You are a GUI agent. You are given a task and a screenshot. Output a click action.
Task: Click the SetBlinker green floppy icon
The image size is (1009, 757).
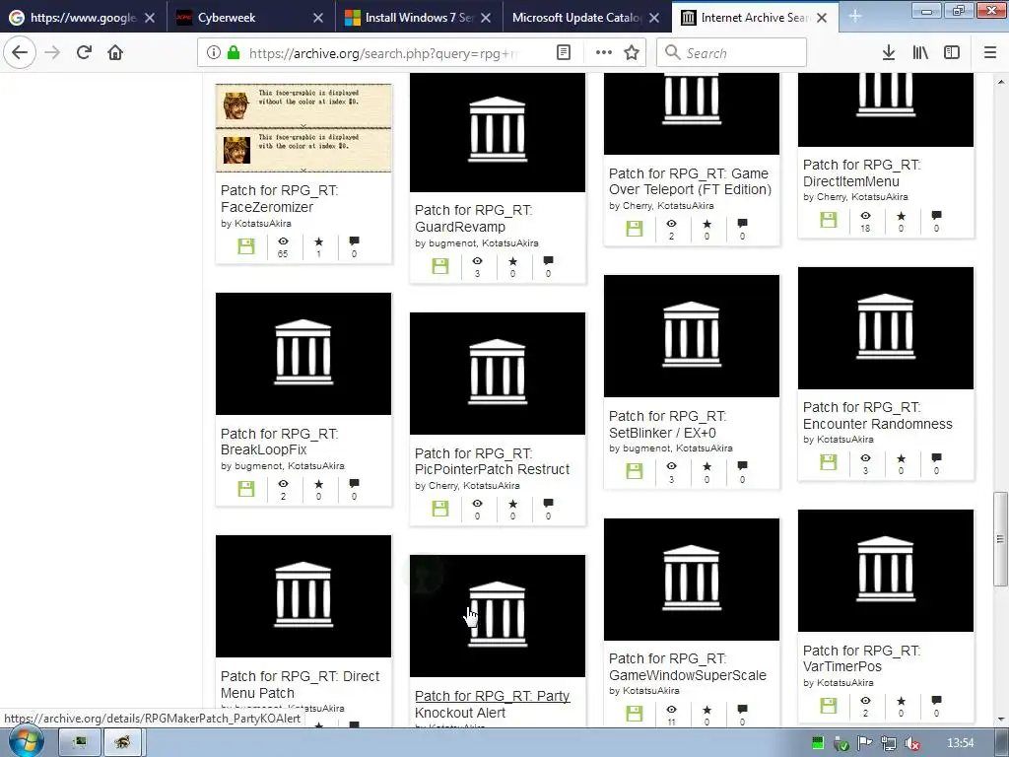(635, 471)
